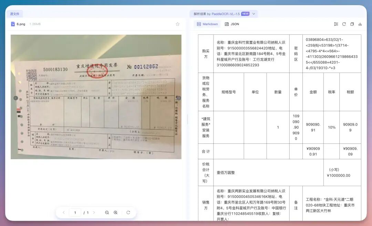Image resolution: width=372 pixels, height=226 pixels.
Task: Click the PaddleOCR-VL-1.5 model name link
Action: click(225, 14)
